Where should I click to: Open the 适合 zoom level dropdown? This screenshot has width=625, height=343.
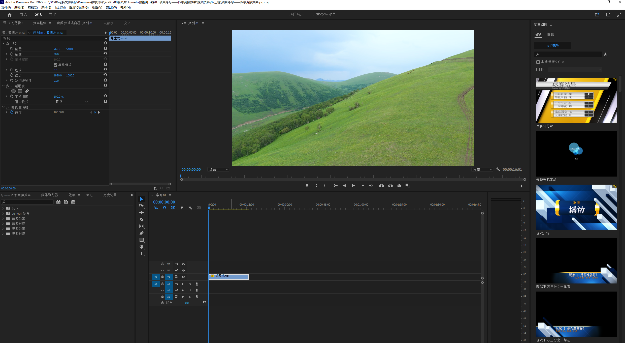[x=218, y=169]
